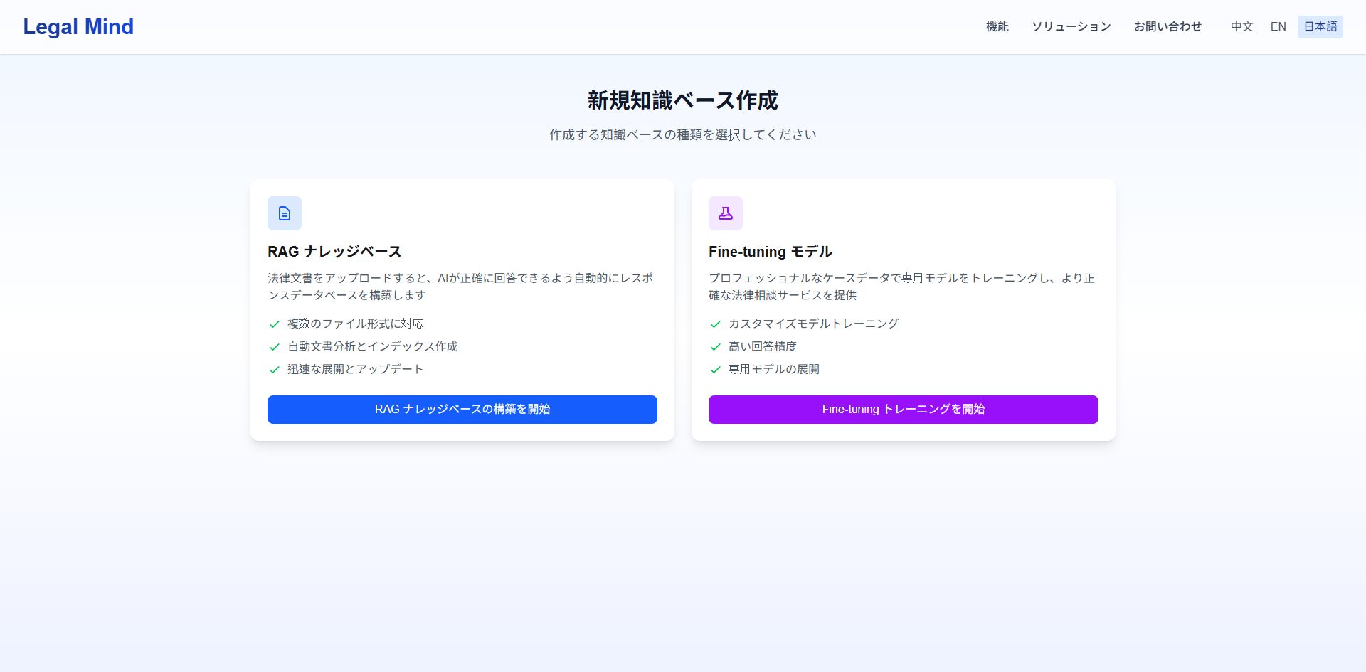
Task: Click checkmark beside 高い回答精度
Action: tap(716, 347)
